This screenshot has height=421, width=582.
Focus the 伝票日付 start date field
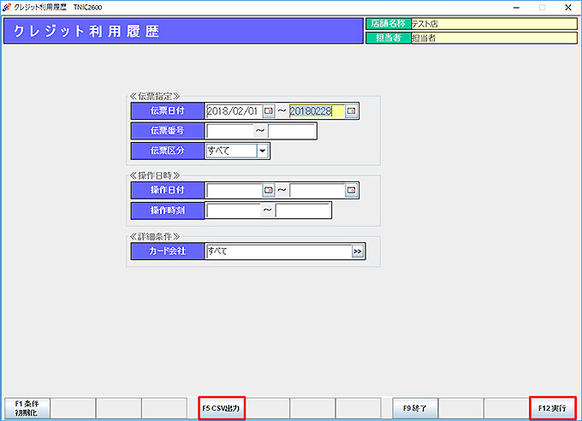click(x=235, y=110)
